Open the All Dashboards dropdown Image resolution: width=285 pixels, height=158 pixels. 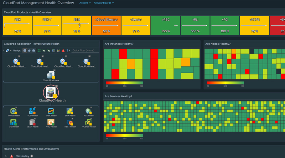104,3
